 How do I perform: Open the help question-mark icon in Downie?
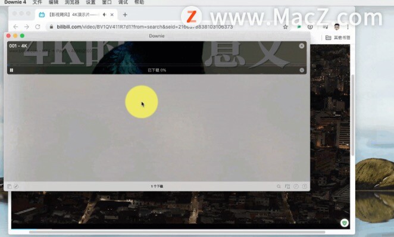pos(305,186)
